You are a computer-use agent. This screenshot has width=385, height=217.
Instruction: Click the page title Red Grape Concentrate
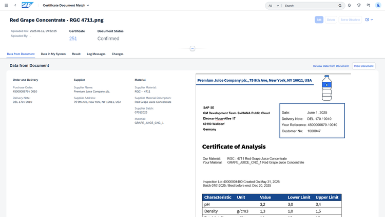[x=56, y=20]
